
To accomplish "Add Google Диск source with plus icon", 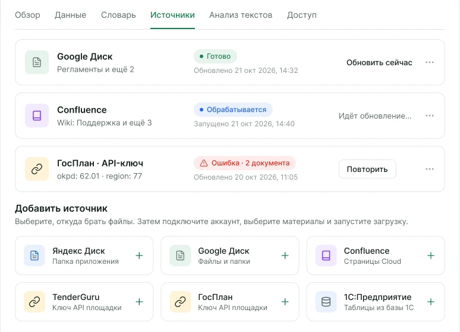I will 285,256.
